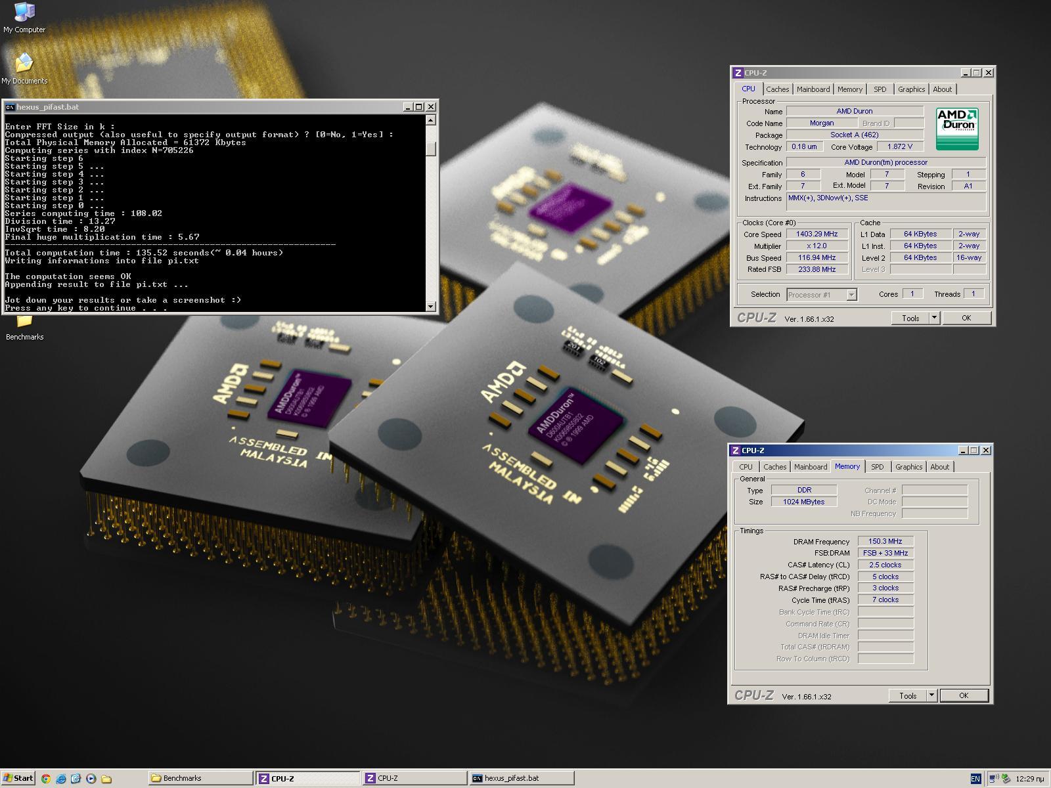Open Graphics tab in lower CPU-Z window
This screenshot has height=788, width=1051.
908,467
